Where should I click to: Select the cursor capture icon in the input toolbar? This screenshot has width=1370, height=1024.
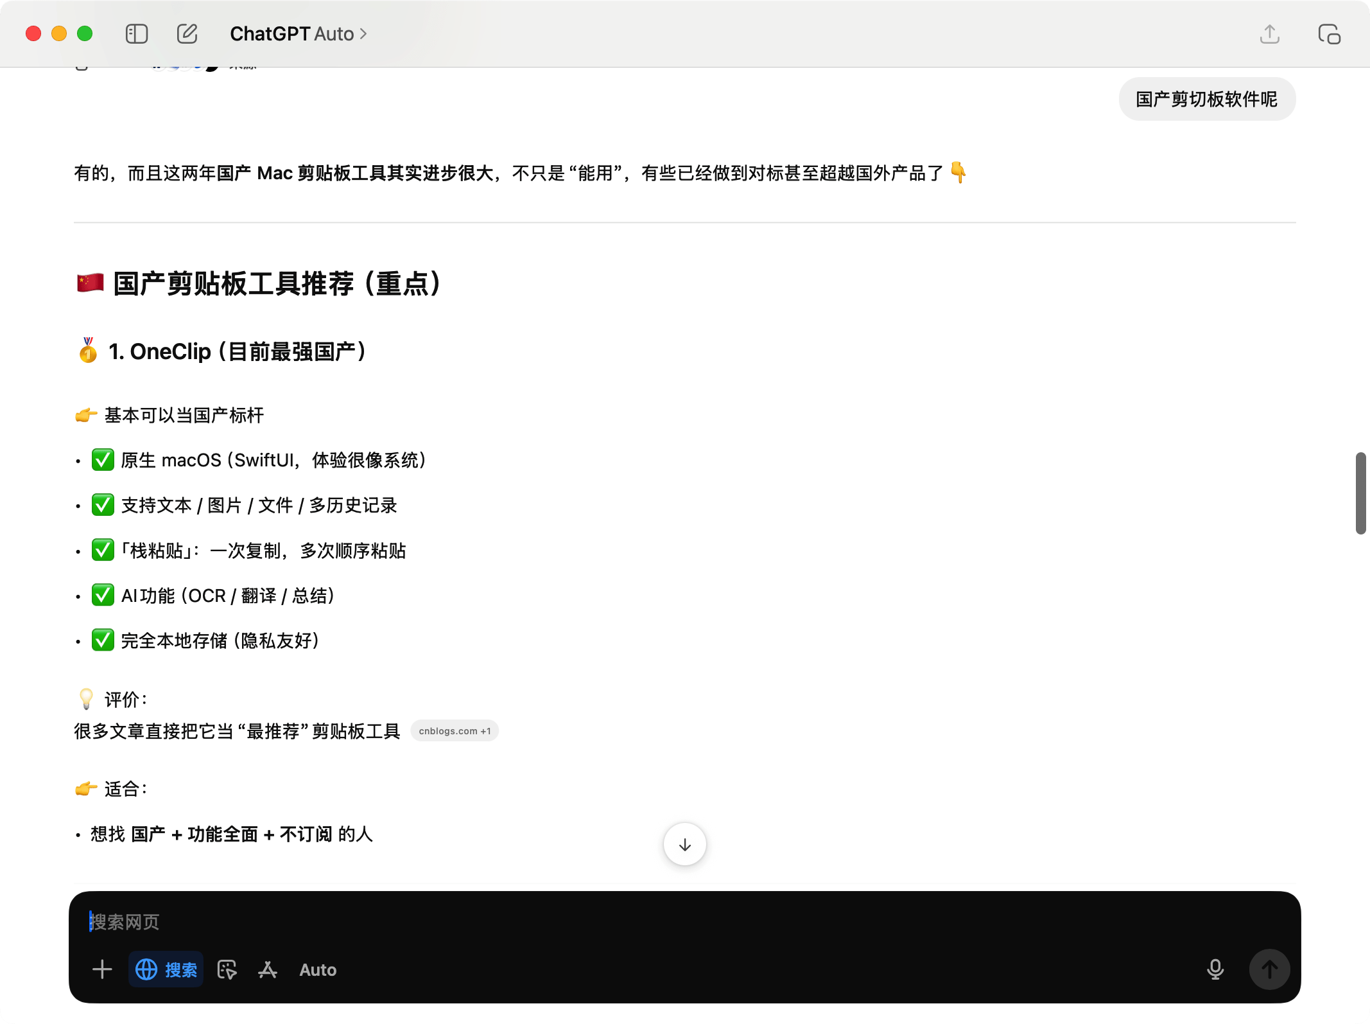pyautogui.click(x=227, y=969)
